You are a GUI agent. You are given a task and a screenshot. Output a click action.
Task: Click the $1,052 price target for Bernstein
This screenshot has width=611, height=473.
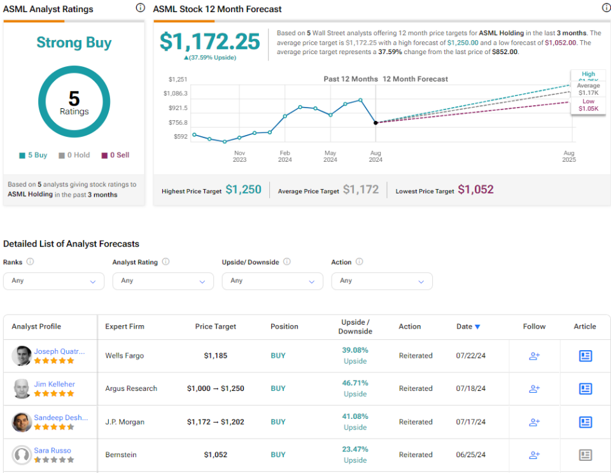[x=216, y=455]
